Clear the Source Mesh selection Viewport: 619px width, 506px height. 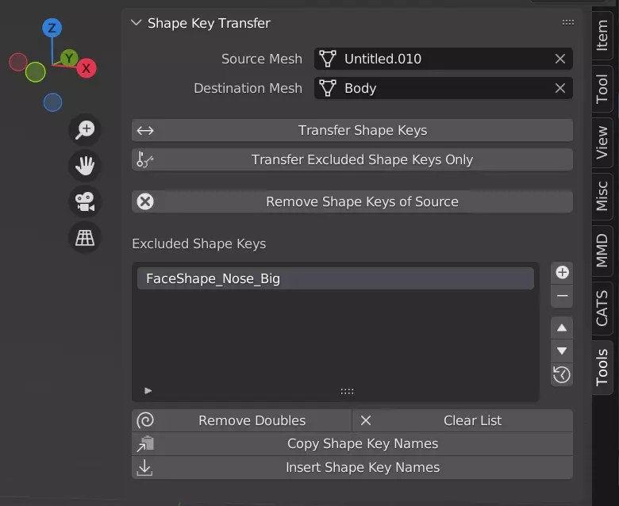[x=559, y=59]
